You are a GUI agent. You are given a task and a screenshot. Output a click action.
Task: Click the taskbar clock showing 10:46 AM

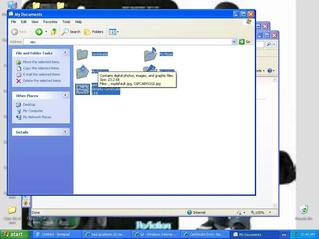(x=307, y=234)
